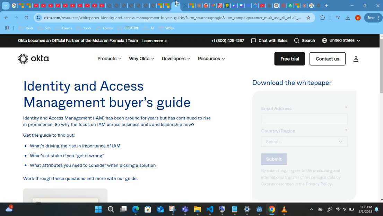
Task: Open Chat with Sales
Action: coord(269,41)
